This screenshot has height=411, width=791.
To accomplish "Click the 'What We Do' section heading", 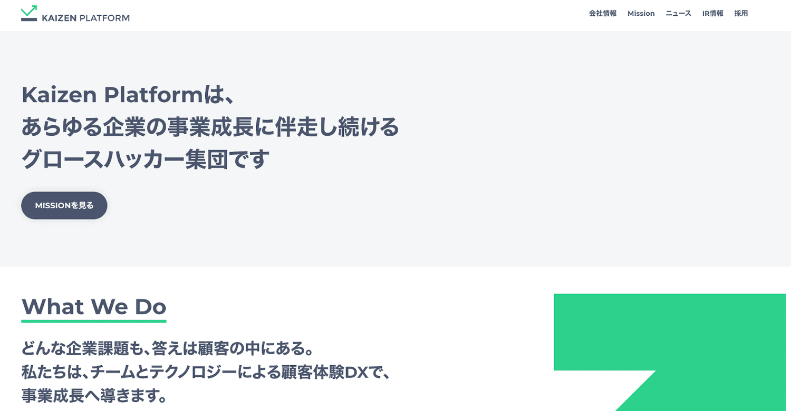I will click(x=94, y=306).
